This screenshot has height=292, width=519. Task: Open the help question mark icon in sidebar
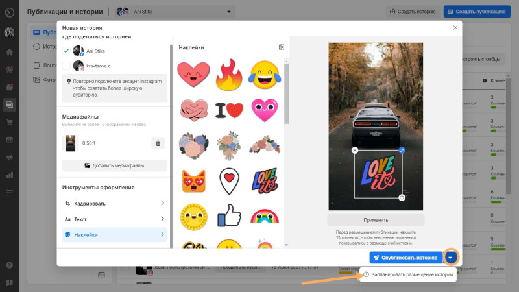pyautogui.click(x=10, y=265)
